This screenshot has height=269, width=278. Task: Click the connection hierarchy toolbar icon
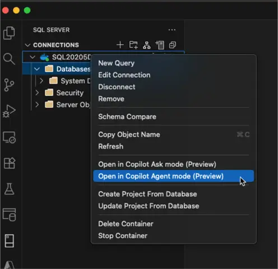[147, 45]
